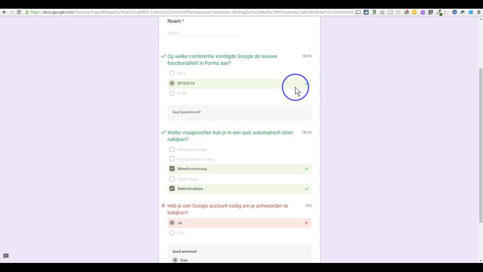Open the colorful pie-chart extension icon
The height and width of the screenshot is (272, 483).
406,12
